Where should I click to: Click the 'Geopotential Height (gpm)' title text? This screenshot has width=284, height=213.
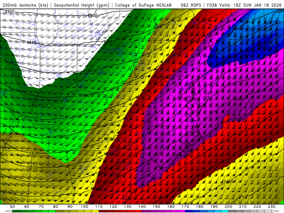tap(82, 5)
